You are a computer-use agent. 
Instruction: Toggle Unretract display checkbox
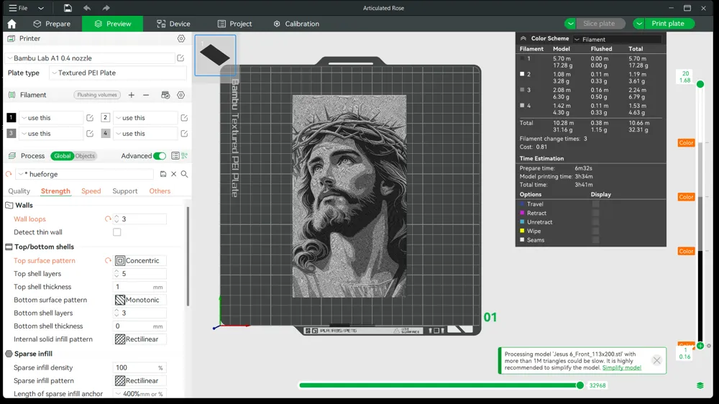tap(595, 222)
